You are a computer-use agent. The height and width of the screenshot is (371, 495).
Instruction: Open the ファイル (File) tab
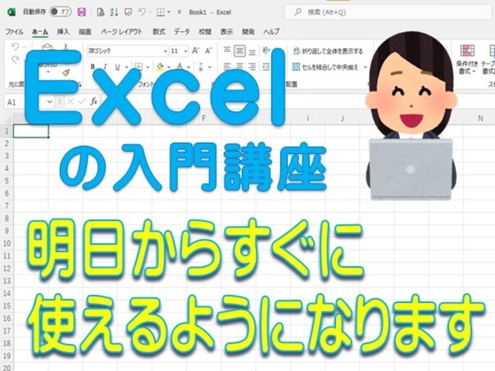click(x=14, y=32)
